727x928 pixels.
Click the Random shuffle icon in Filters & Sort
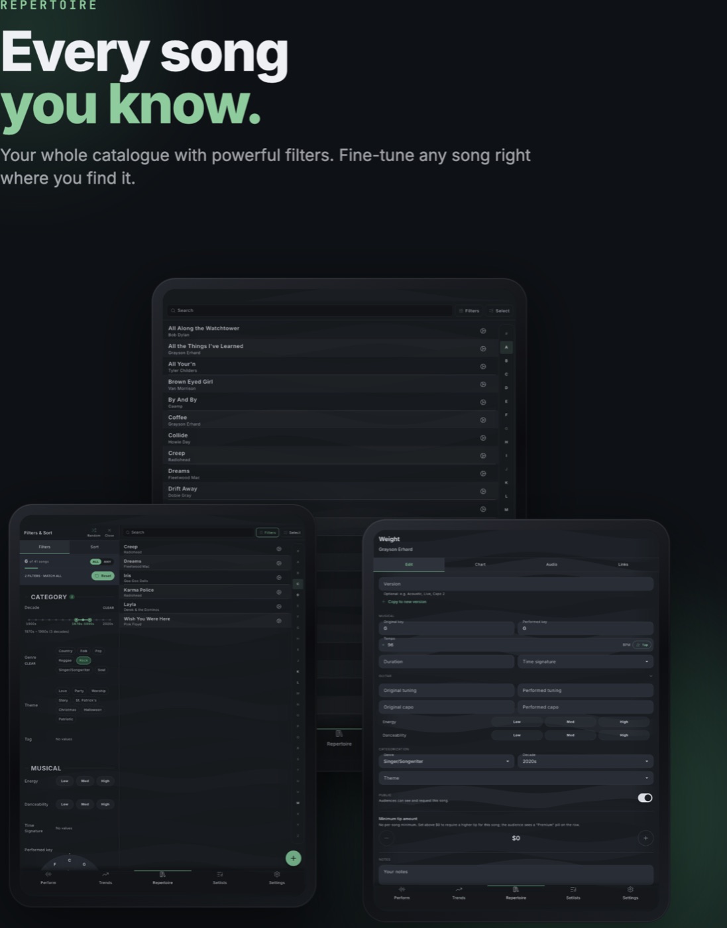(94, 532)
